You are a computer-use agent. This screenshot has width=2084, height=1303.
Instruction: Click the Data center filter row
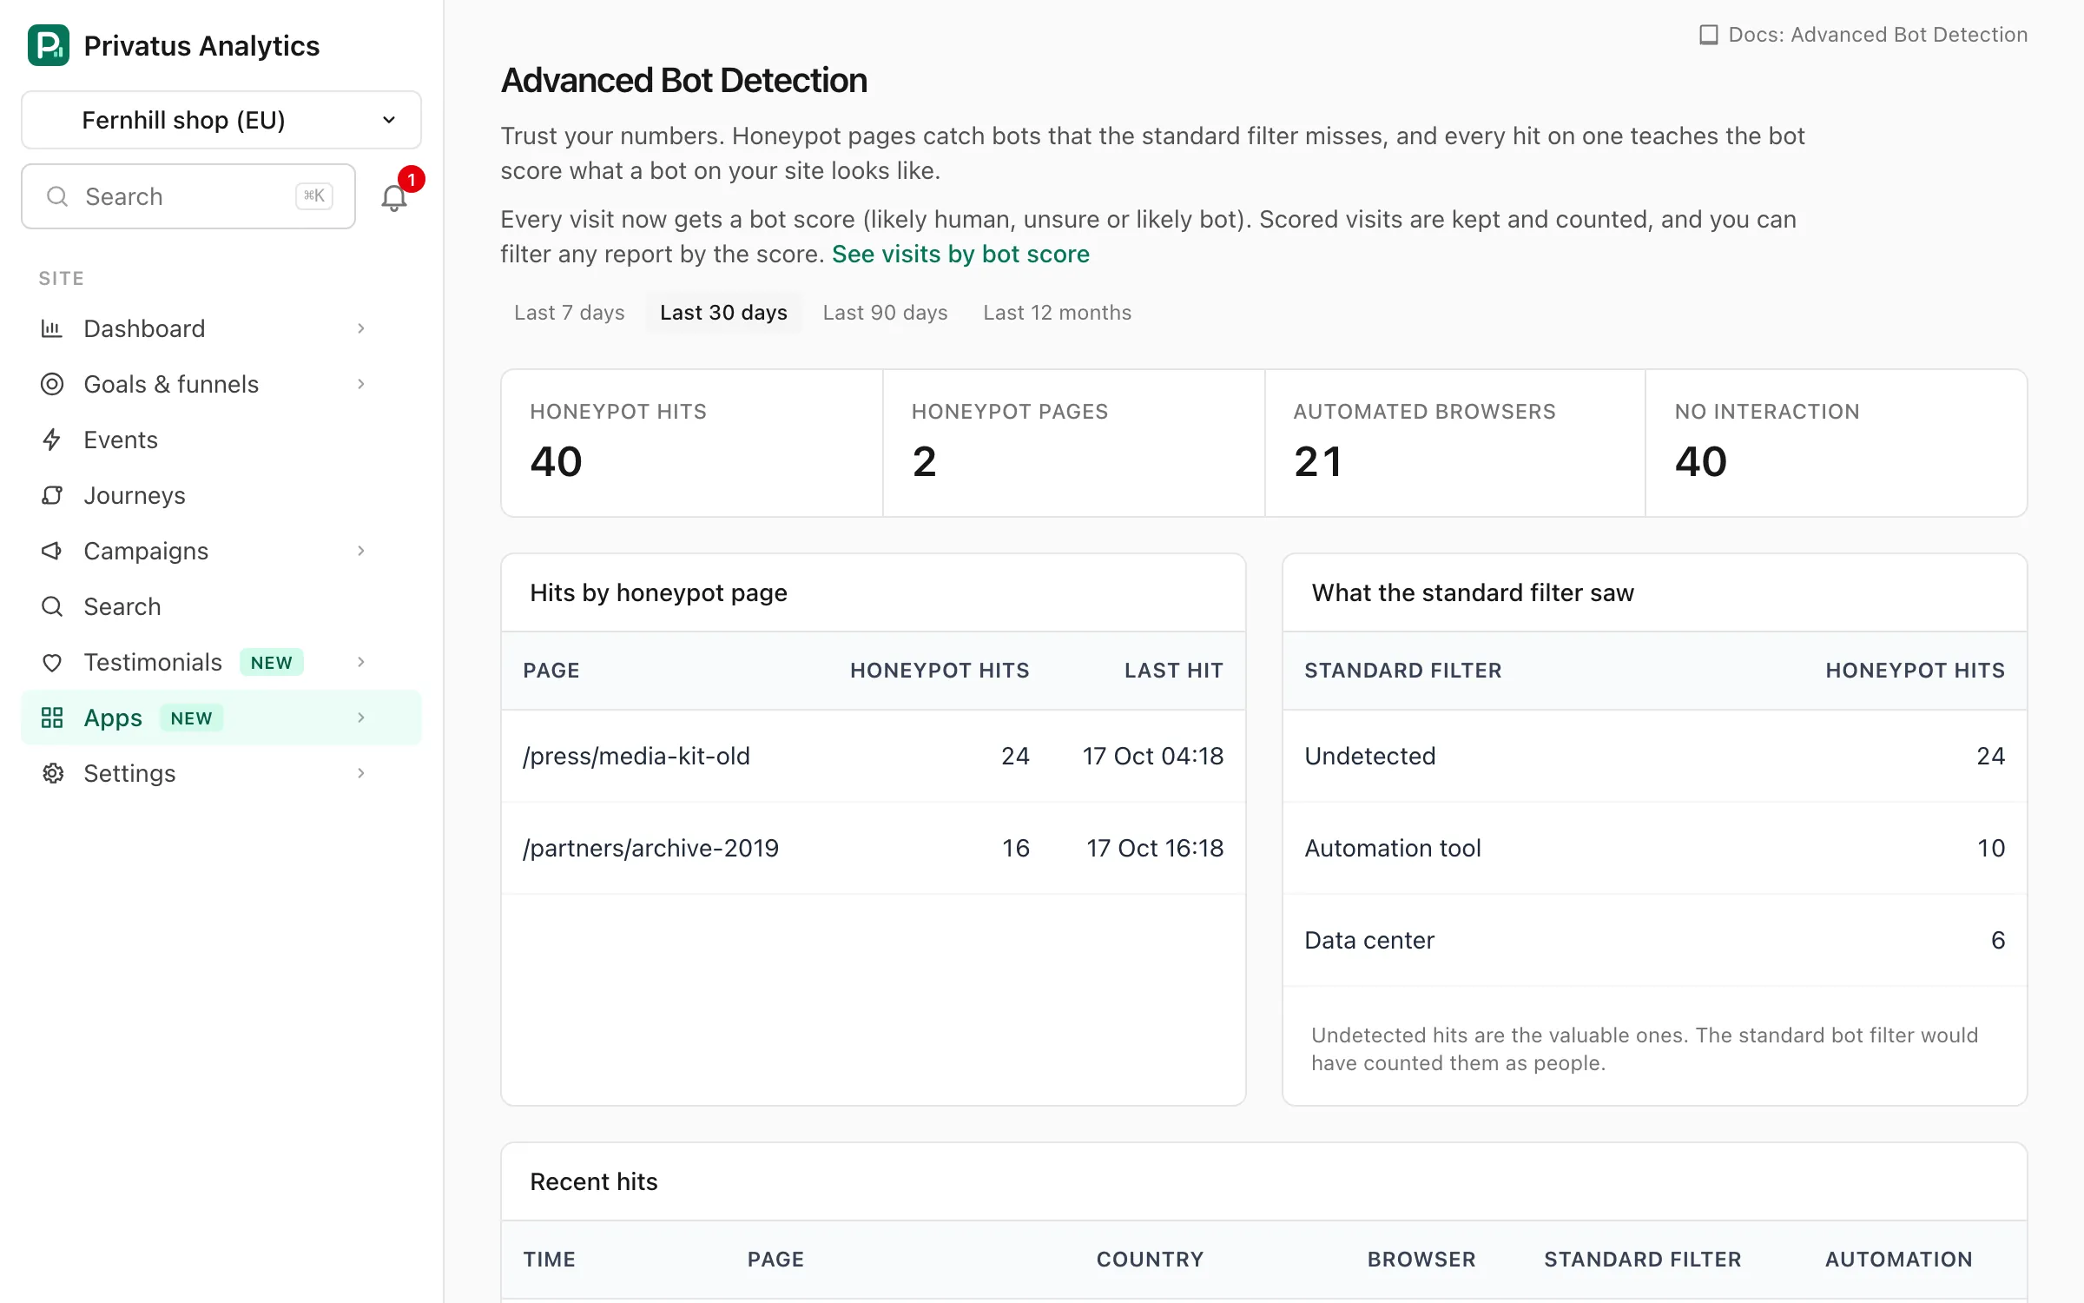[1655, 940]
